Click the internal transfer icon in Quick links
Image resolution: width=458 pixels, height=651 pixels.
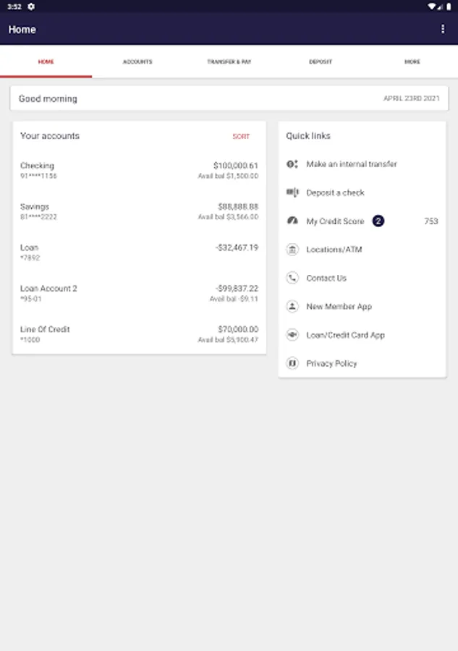[292, 164]
